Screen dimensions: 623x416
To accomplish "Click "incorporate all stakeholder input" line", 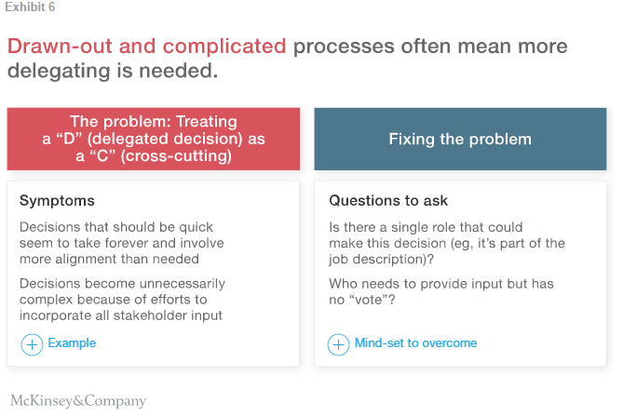I will pos(122,315).
